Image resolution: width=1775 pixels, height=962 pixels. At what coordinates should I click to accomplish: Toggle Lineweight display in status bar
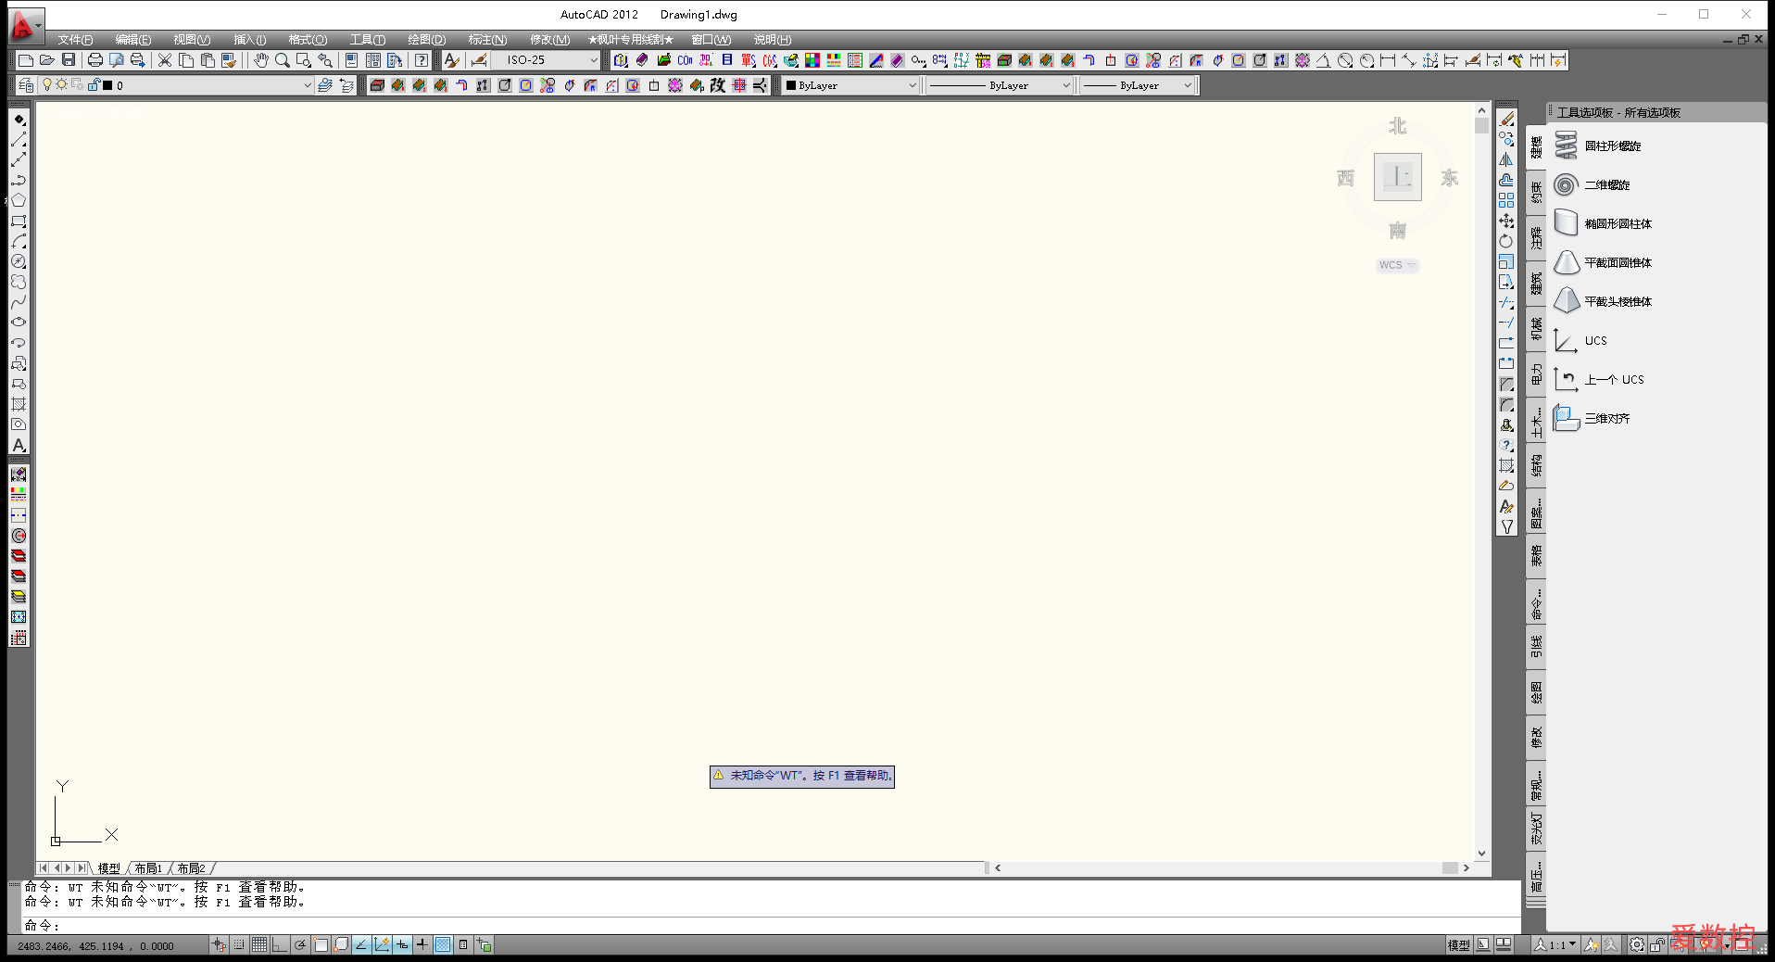422,945
